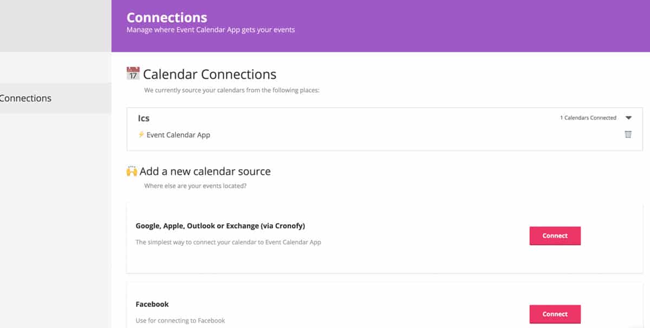Viewport: 650px width, 328px height.
Task: Click the raised hands emoji icon
Action: point(132,171)
